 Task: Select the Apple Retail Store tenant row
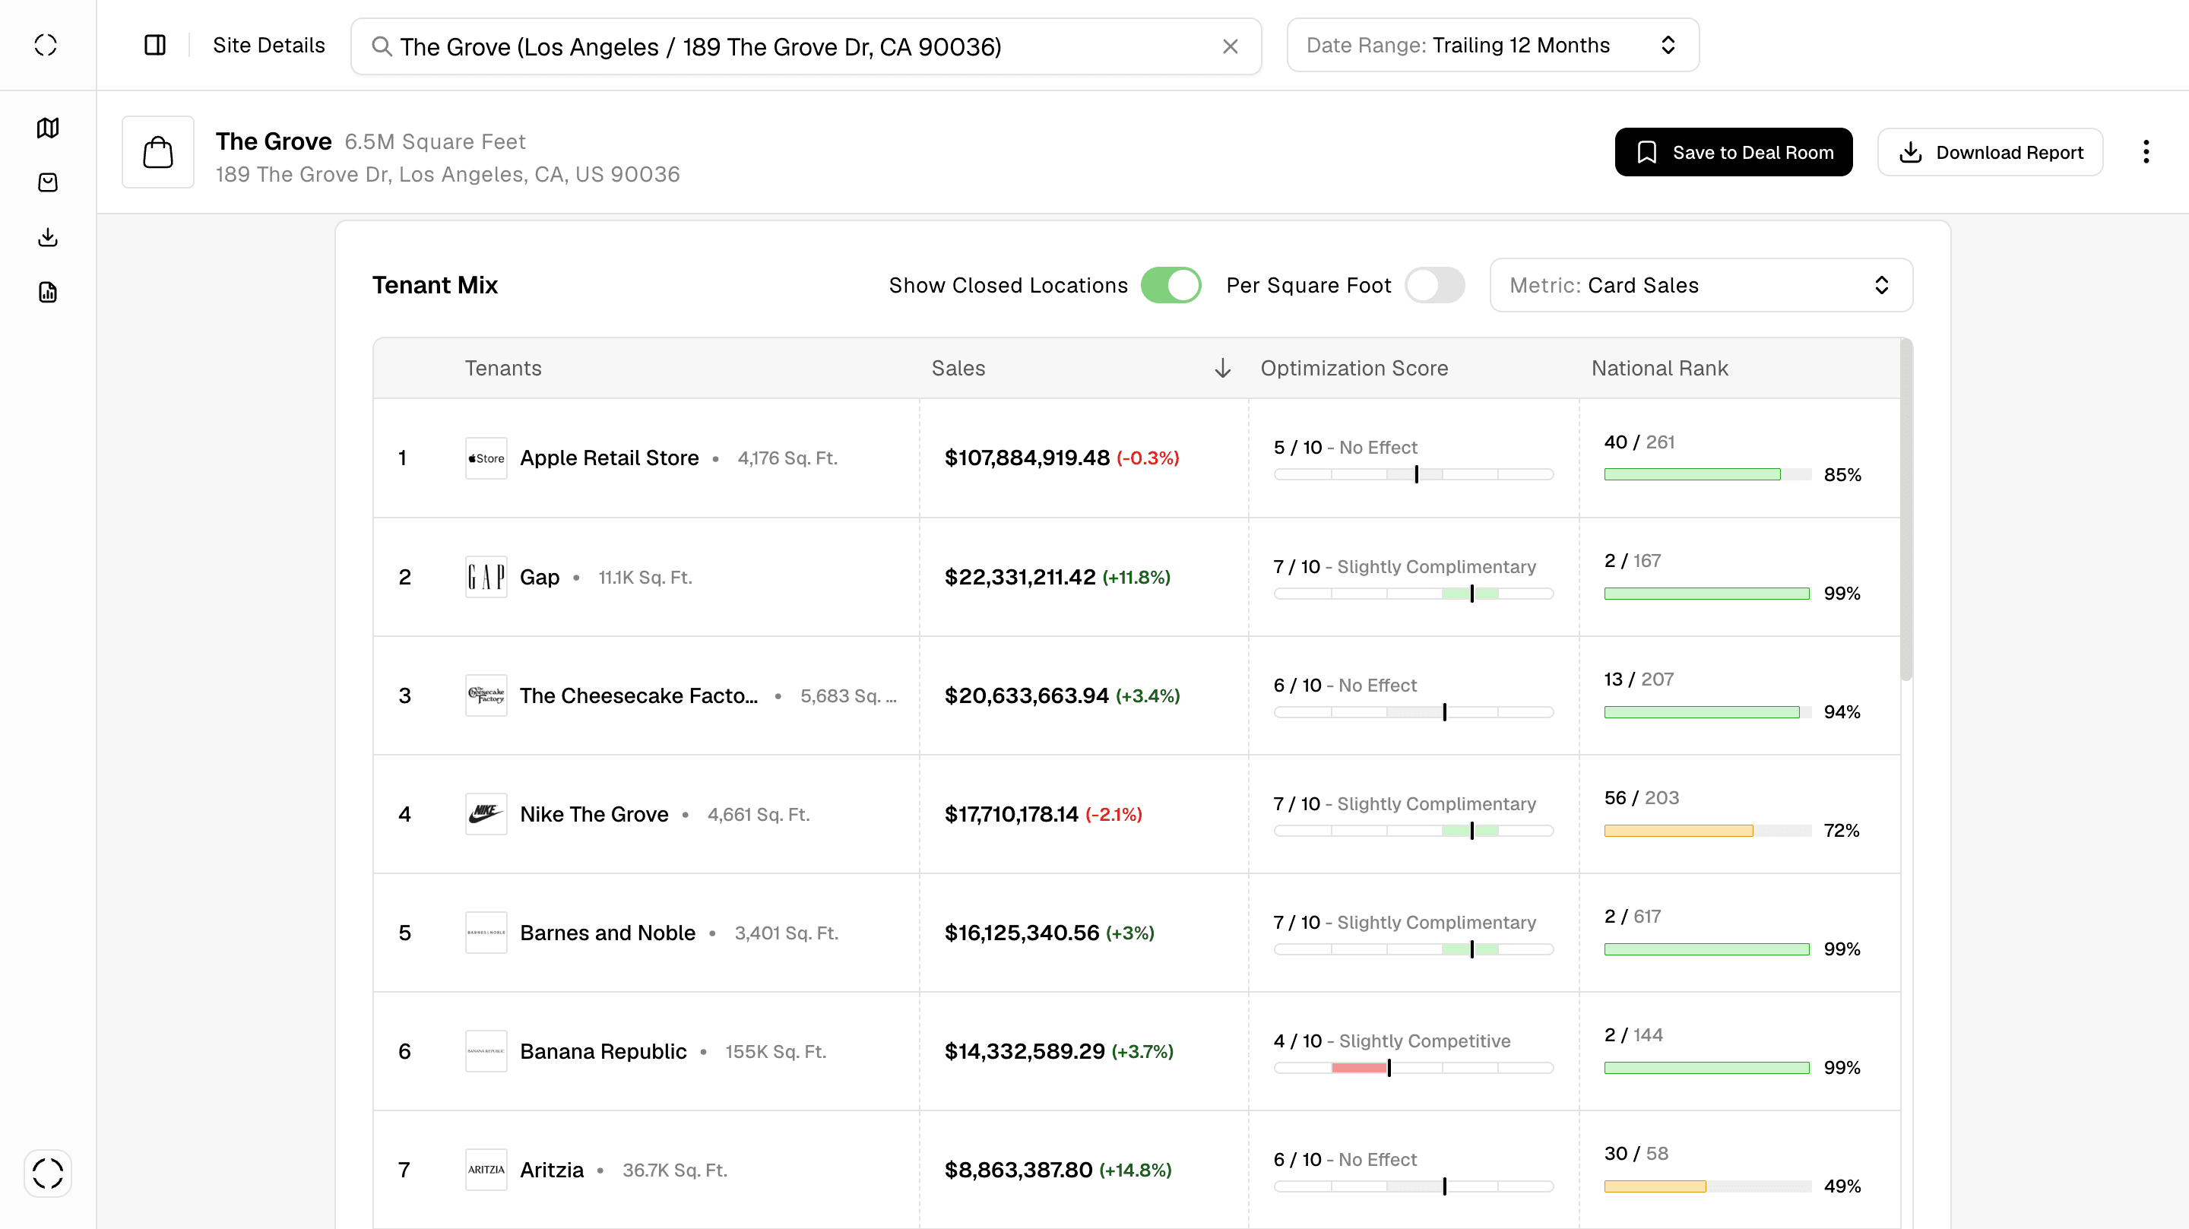1136,458
